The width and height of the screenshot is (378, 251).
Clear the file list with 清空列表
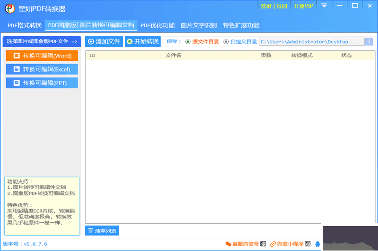click(102, 231)
